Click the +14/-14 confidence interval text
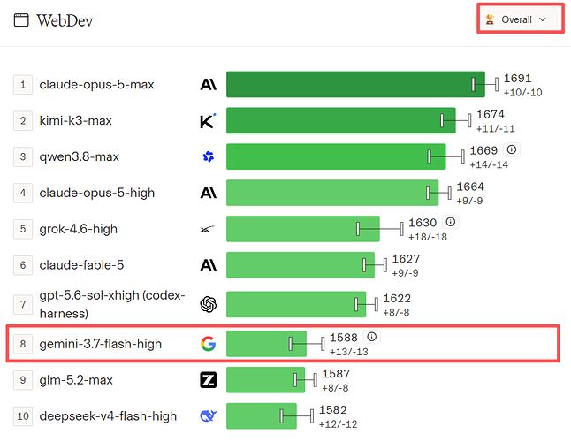Image resolution: width=571 pixels, height=442 pixels. [489, 164]
